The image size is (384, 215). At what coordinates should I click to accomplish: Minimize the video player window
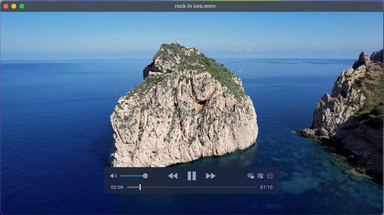[x=14, y=7]
